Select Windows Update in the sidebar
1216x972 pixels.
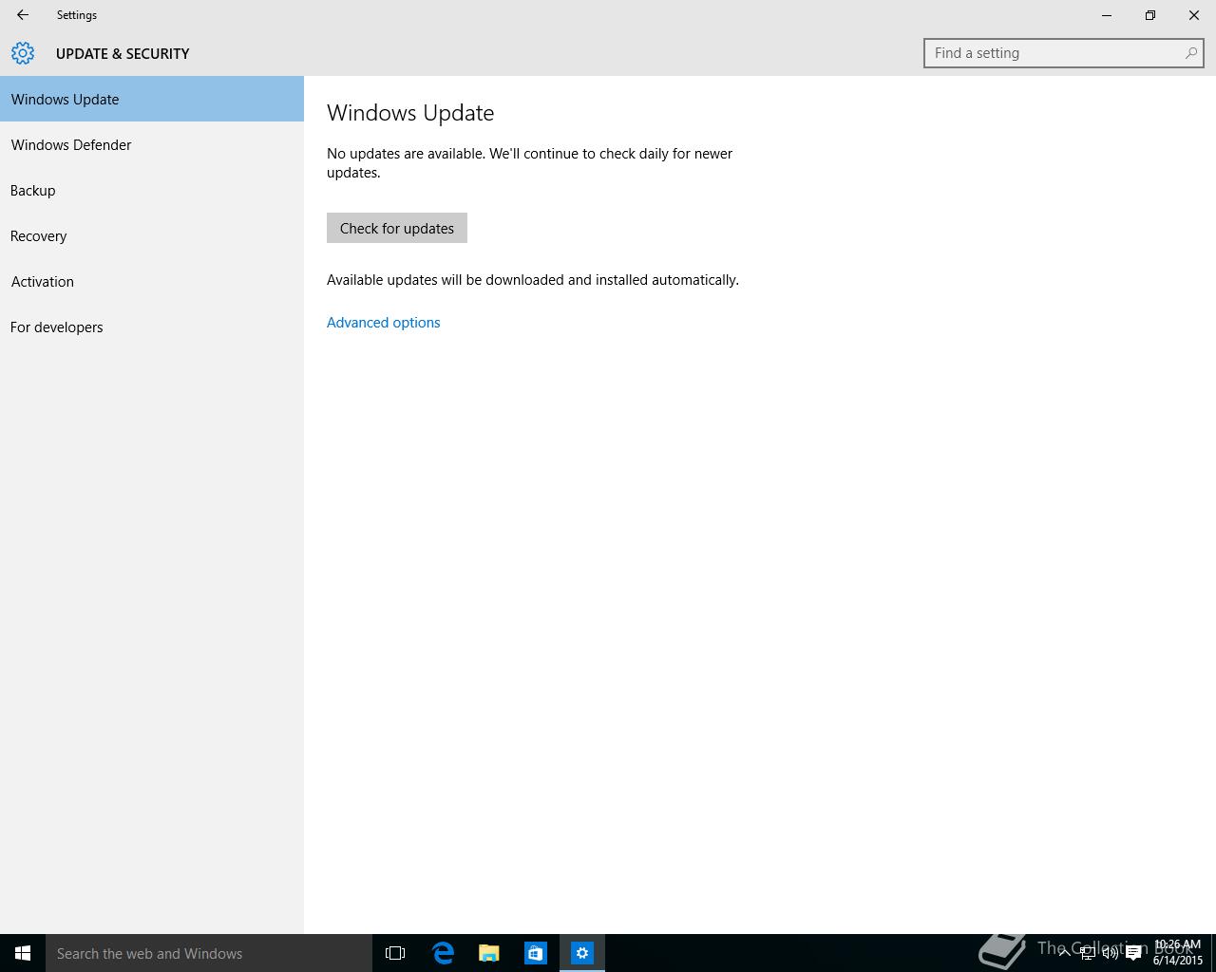pos(152,99)
